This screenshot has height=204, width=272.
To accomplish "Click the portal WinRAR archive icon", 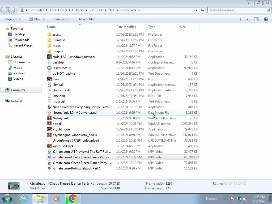I will pyautogui.click(x=49, y=124).
